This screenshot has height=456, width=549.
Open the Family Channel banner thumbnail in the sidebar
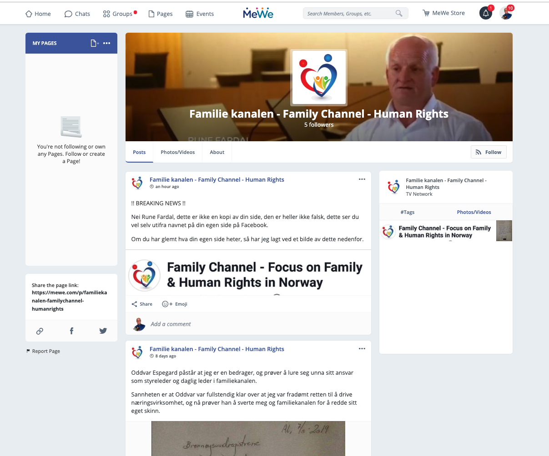(x=438, y=231)
